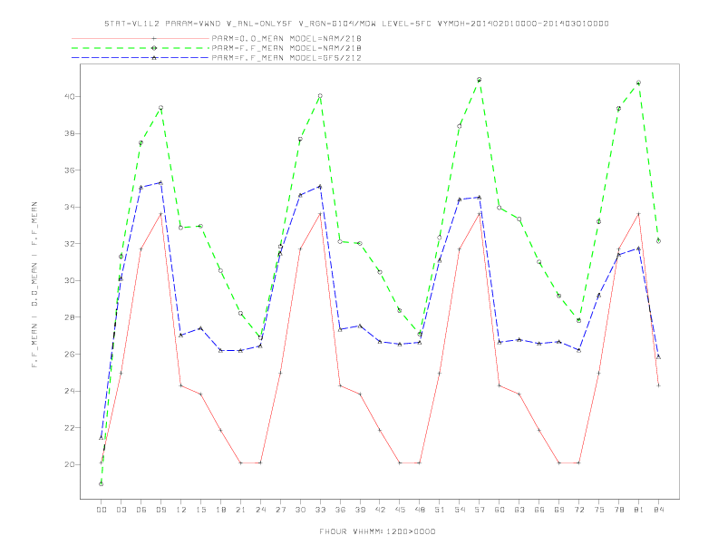
Task: Click blue GFS triangle marker at hour 00
Action: pyautogui.click(x=102, y=438)
